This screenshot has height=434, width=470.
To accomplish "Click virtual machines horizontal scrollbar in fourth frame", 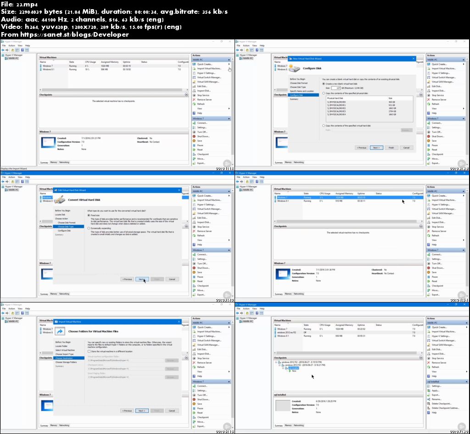I will click(x=348, y=221).
